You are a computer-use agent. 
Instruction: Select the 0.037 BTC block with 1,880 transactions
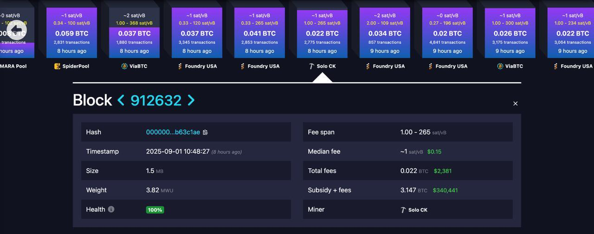point(134,33)
